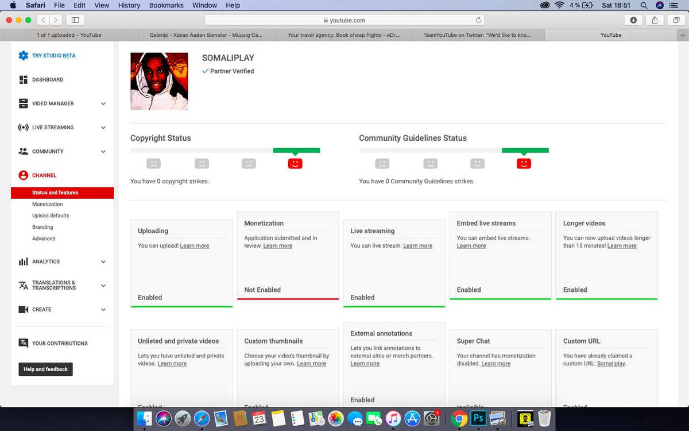The image size is (689, 431).
Task: Open Upload defaults under Channel
Action: (51, 215)
